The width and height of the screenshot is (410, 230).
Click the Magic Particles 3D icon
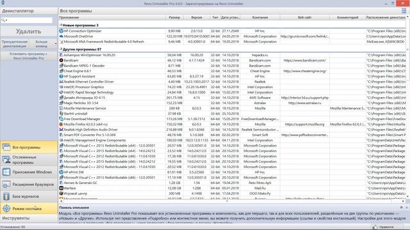coord(61,103)
